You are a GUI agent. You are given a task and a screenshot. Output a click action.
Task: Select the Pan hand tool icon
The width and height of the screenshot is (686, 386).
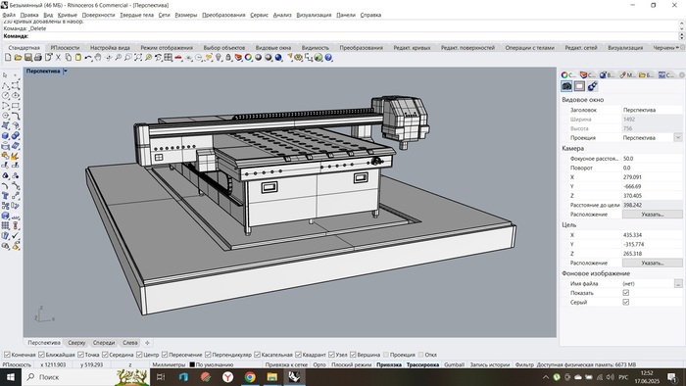click(x=98, y=57)
